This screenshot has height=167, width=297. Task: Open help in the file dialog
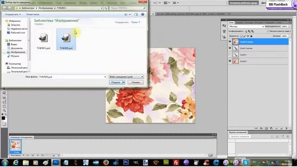tap(142, 14)
